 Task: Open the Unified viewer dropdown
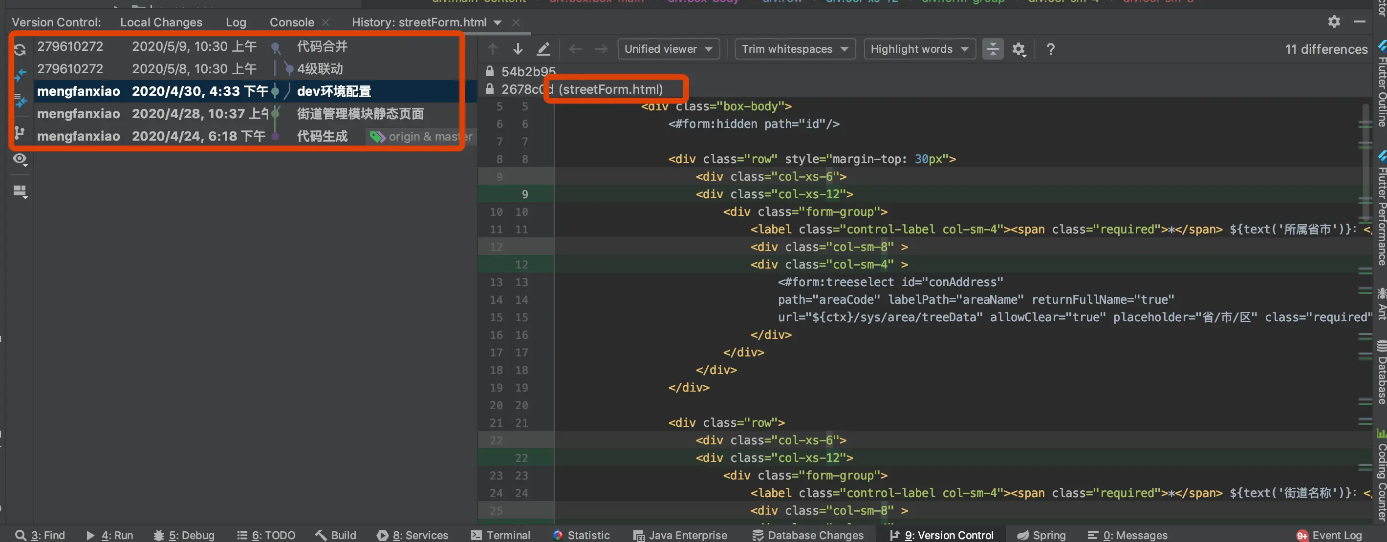pos(668,49)
